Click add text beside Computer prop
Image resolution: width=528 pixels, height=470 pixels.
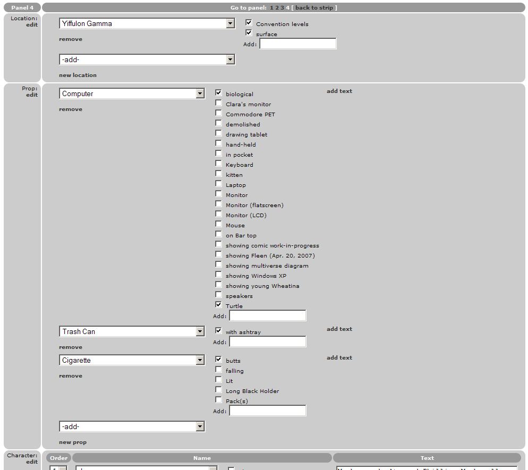pyautogui.click(x=339, y=91)
